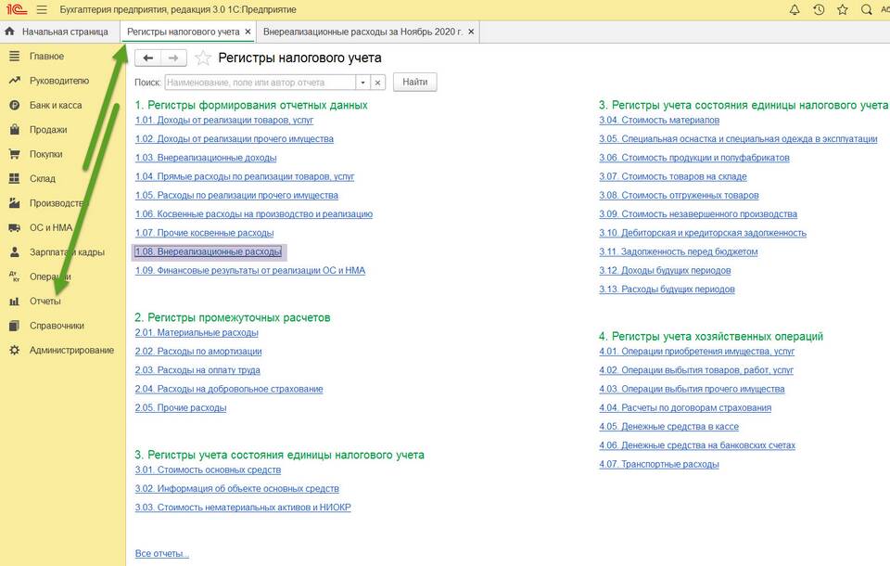Expand the search field dropdown arrow
The height and width of the screenshot is (566, 890).
click(x=362, y=83)
